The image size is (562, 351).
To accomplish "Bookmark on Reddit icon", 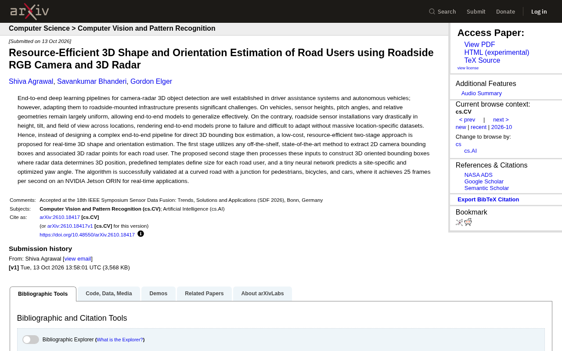I will [x=468, y=222].
